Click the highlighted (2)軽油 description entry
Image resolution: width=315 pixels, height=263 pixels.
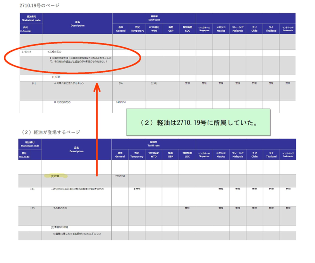56,176
